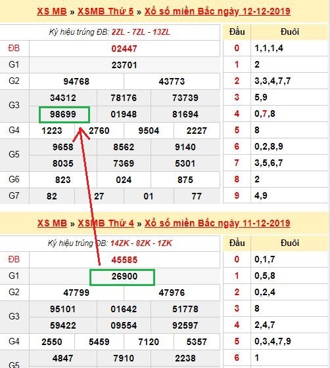Select G4 prize number 2550
The width and height of the screenshot is (330, 368).
[52, 342]
